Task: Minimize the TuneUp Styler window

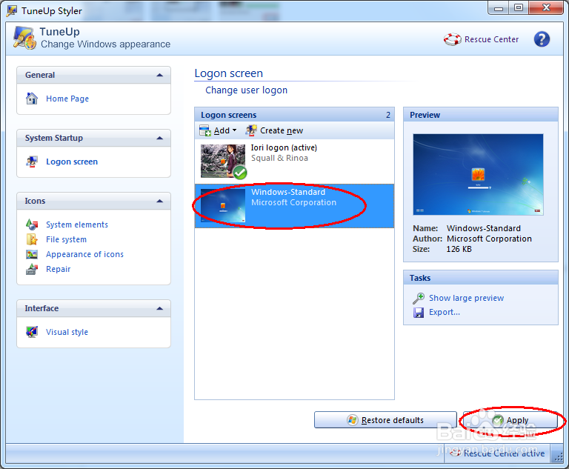Action: 499,8
